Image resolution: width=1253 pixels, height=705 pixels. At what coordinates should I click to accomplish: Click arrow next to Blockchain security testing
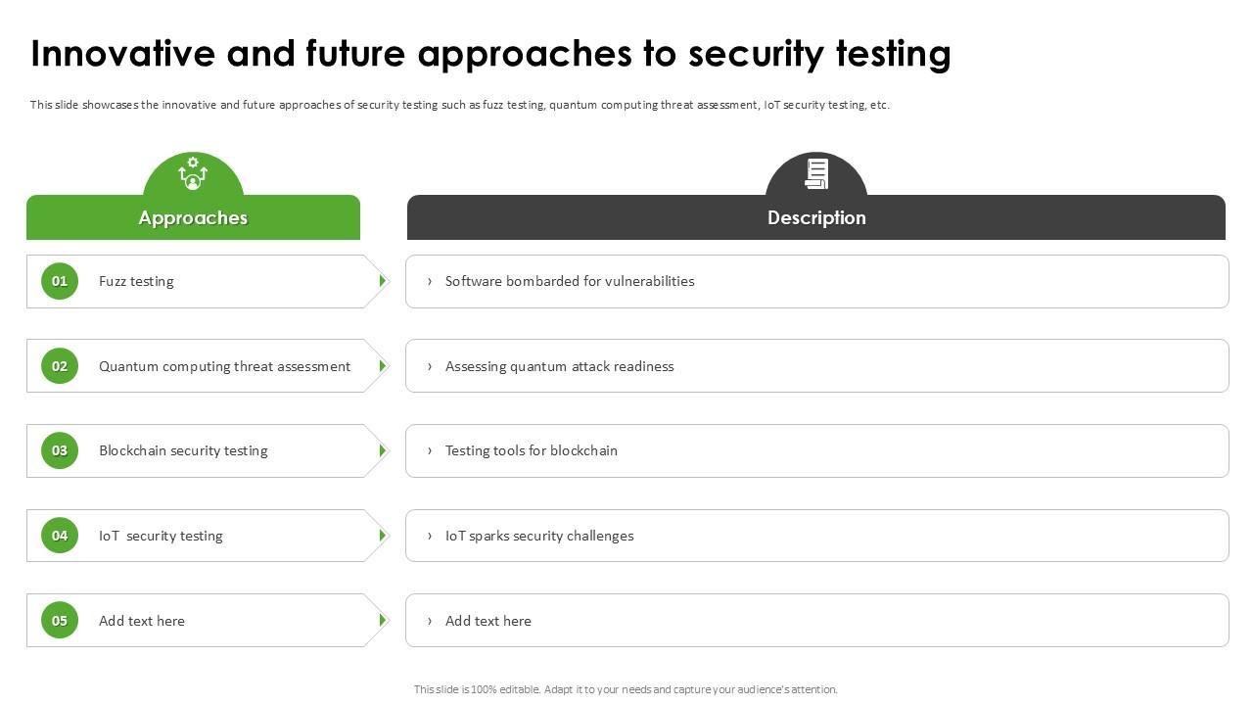[x=383, y=450]
